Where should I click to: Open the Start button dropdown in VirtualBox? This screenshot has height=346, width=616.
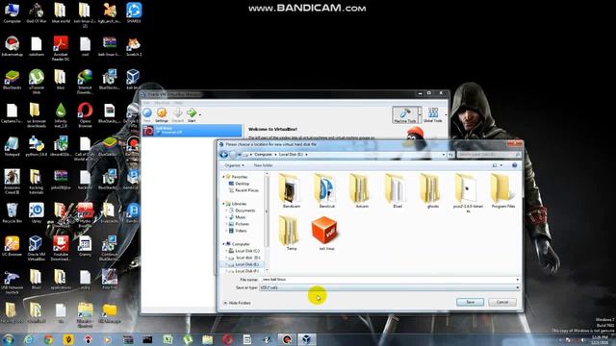point(200,114)
